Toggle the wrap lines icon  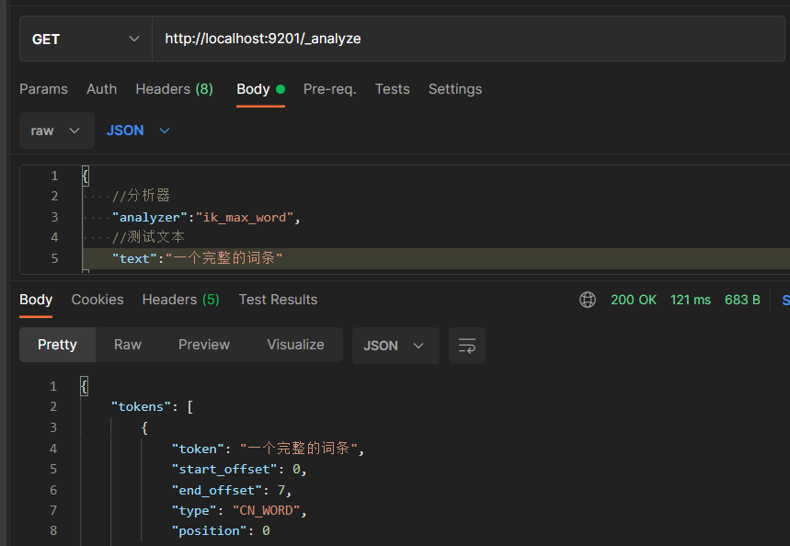pos(467,346)
